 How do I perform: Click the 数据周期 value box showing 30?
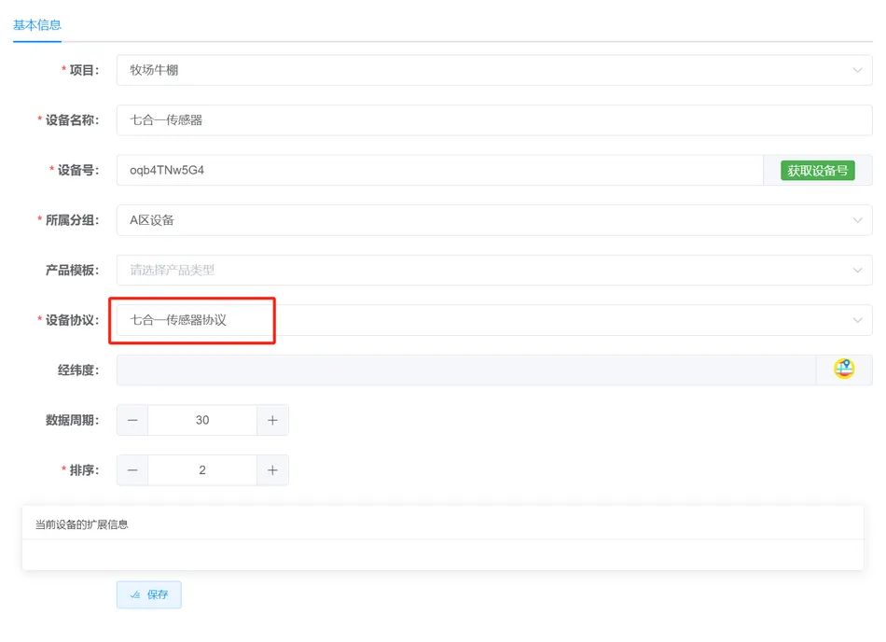[x=202, y=420]
